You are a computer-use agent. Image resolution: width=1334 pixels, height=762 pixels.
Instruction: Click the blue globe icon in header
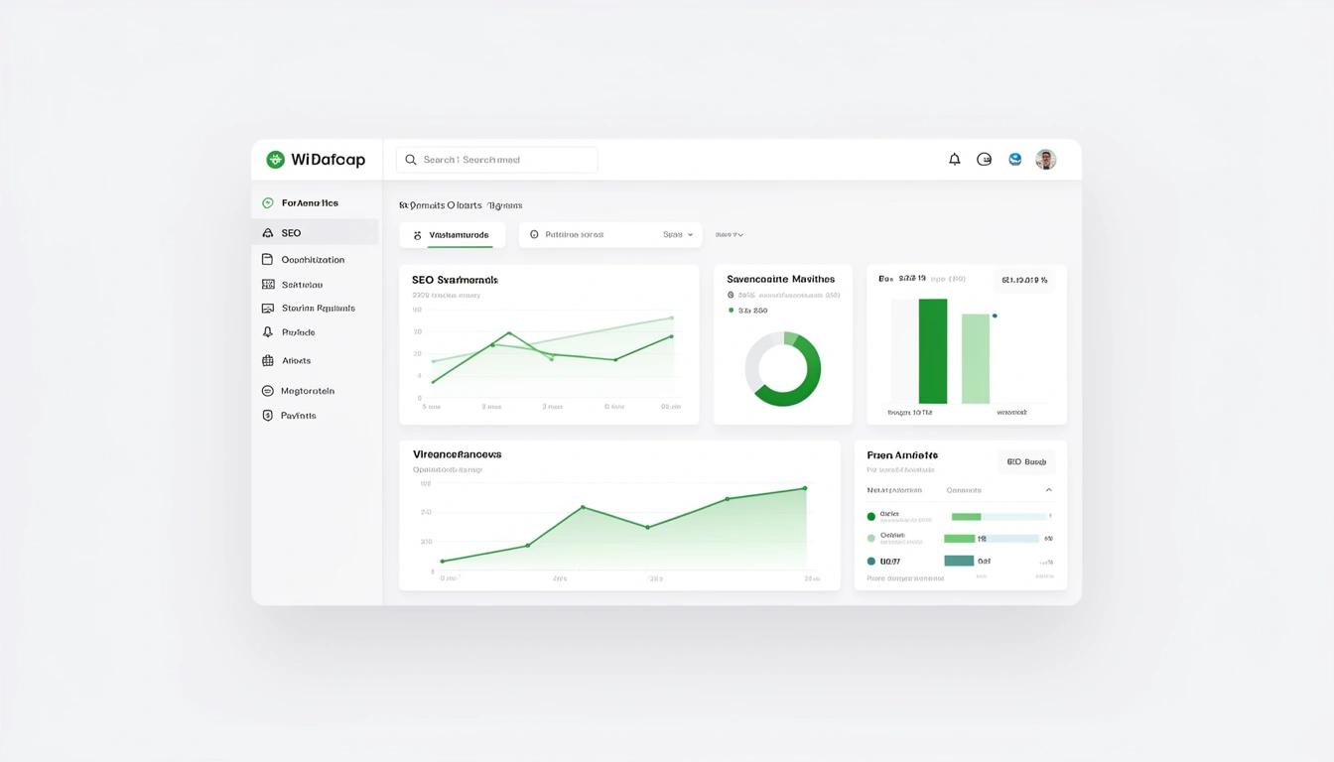[1014, 159]
